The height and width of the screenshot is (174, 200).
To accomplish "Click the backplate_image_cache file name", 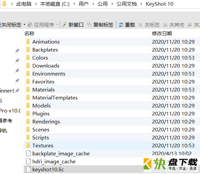I will [x=61, y=154].
